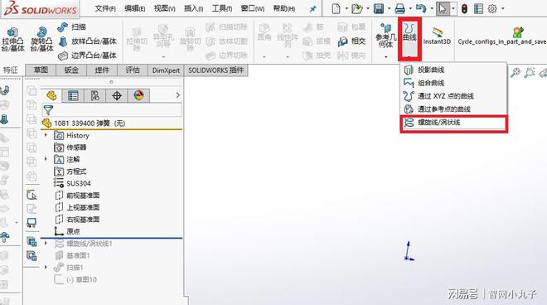The height and width of the screenshot is (305, 547).
Task: Expand manager panel tabs chevron
Action: 178,95
